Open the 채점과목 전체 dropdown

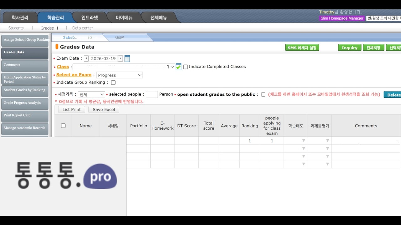[x=91, y=94]
